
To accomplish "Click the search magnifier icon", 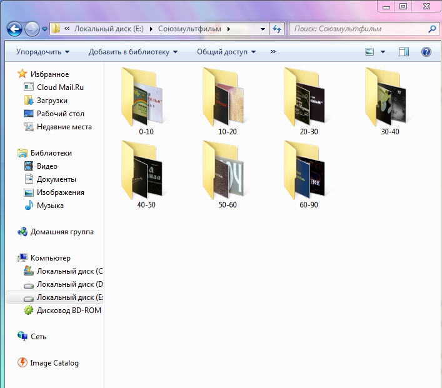I will click(432, 29).
